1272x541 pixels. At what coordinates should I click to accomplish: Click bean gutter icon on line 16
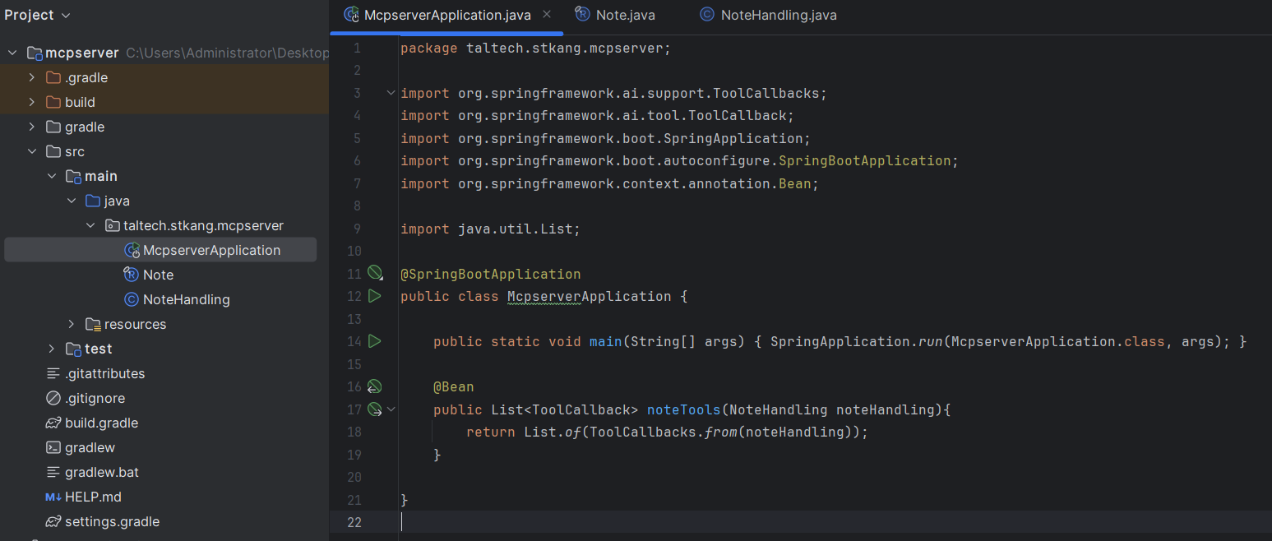pos(375,386)
